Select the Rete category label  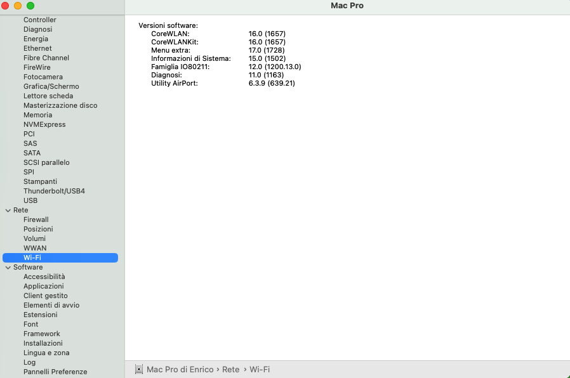(x=21, y=210)
